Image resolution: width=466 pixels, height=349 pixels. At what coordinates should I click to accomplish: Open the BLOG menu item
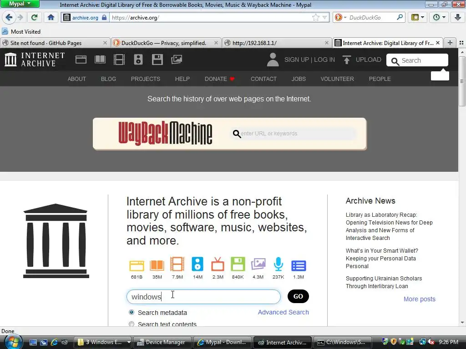click(108, 79)
